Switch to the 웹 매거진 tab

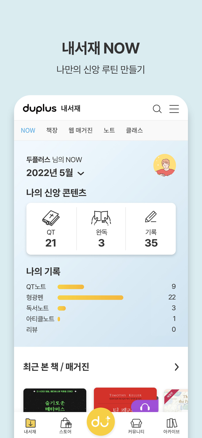click(x=81, y=130)
